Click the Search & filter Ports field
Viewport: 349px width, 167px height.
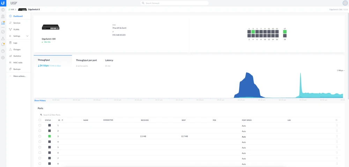(70, 115)
